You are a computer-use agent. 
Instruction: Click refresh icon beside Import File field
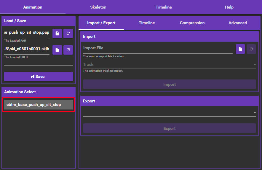point(251,49)
